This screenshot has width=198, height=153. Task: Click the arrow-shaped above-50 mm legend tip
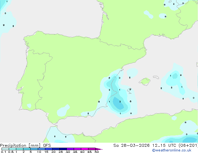tap(99, 149)
